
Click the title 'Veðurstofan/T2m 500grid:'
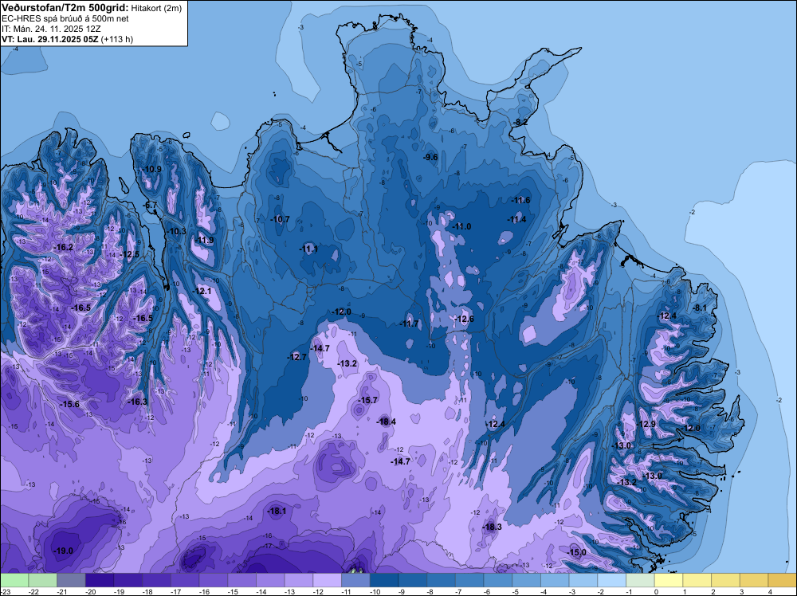[x=65, y=8]
